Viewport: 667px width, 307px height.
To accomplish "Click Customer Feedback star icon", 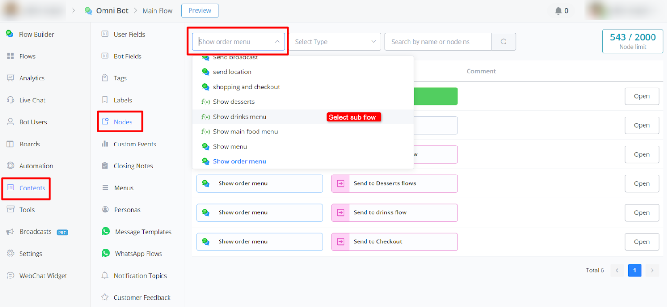I will 105,297.
